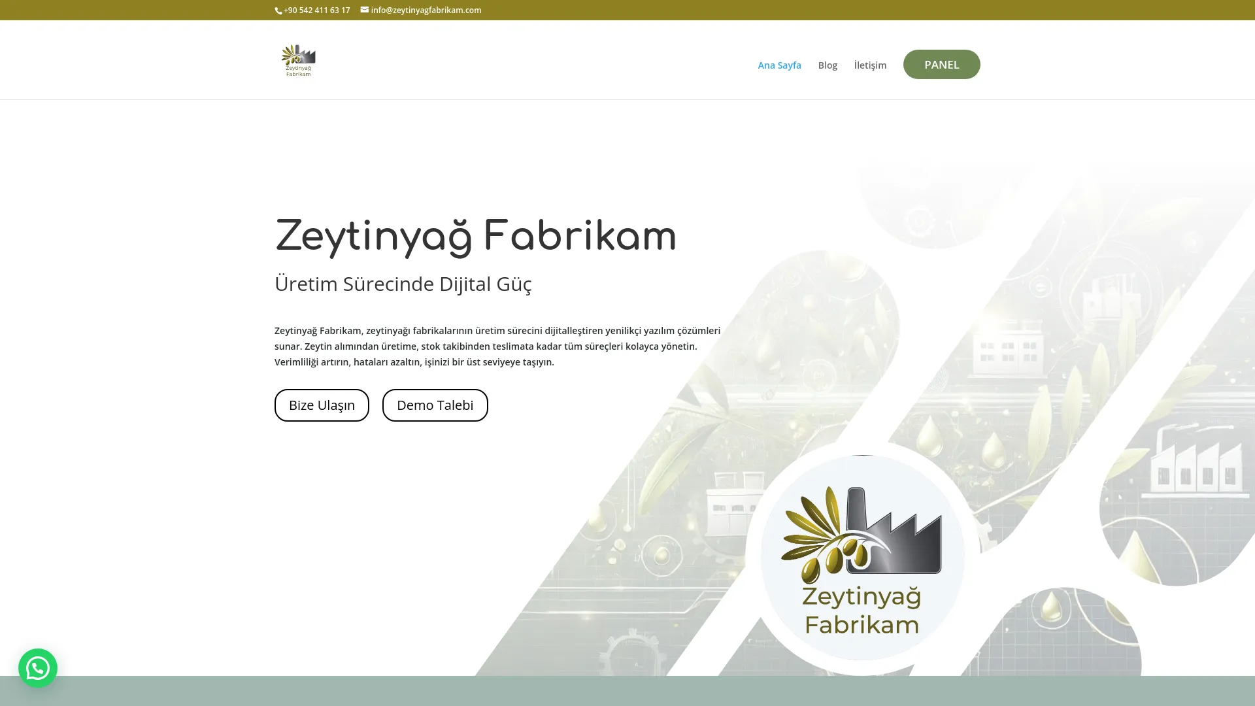Click the info@zeytinyagfabrikam.com email link
The image size is (1255, 706).
(426, 10)
